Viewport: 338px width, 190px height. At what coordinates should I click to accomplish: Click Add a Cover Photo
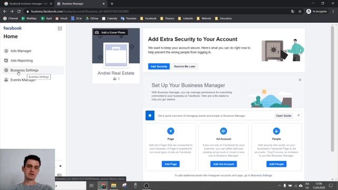(110, 33)
